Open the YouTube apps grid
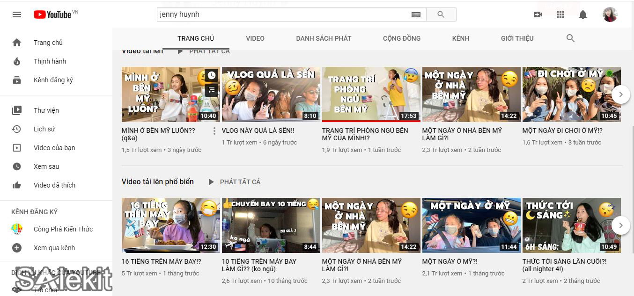This screenshot has width=634, height=296. (560, 14)
